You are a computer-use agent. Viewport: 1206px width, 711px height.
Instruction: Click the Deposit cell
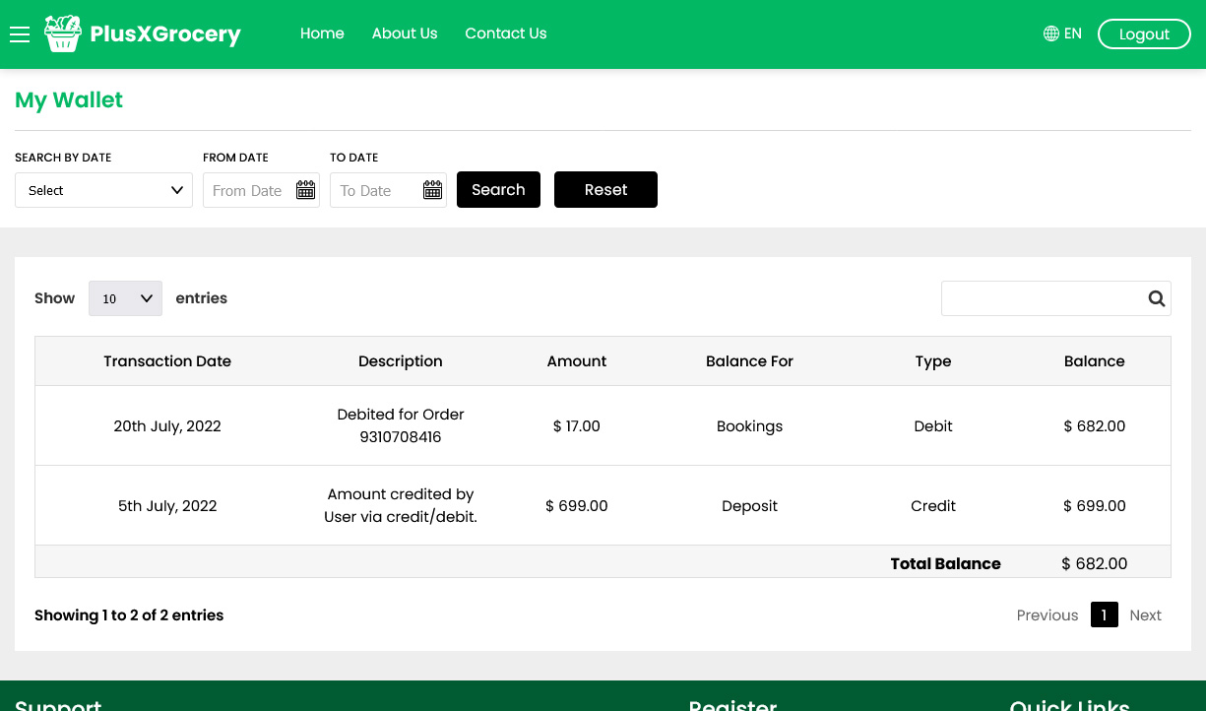(x=749, y=506)
